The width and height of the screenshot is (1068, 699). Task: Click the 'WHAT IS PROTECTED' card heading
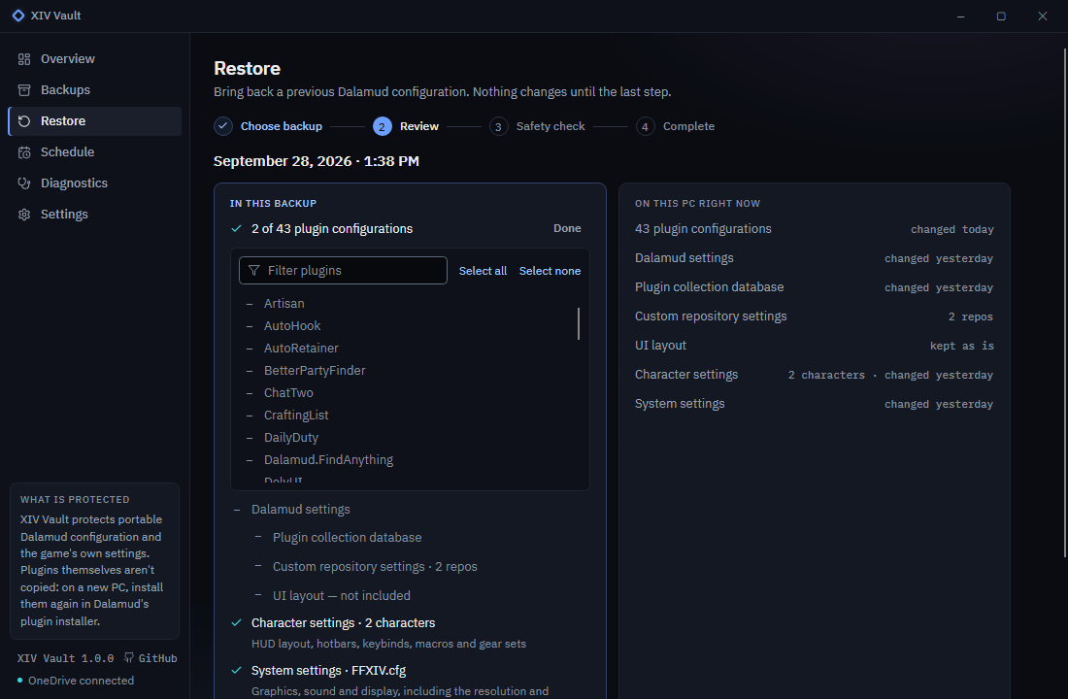pyautogui.click(x=75, y=499)
